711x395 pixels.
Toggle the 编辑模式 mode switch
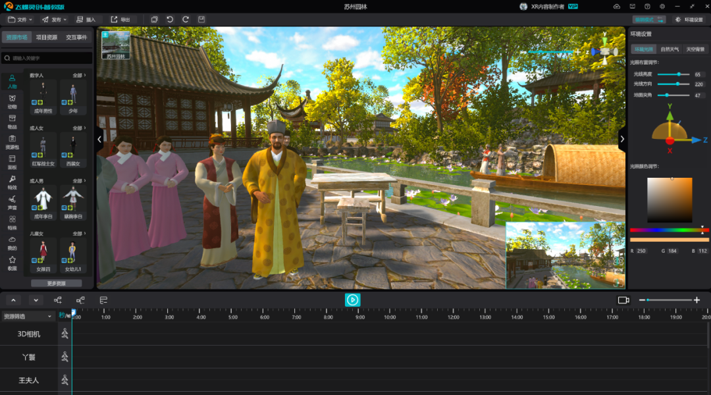pyautogui.click(x=649, y=20)
